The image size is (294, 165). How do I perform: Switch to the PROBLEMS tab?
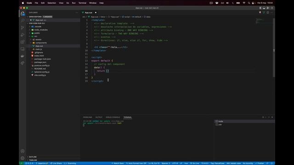[87, 117]
